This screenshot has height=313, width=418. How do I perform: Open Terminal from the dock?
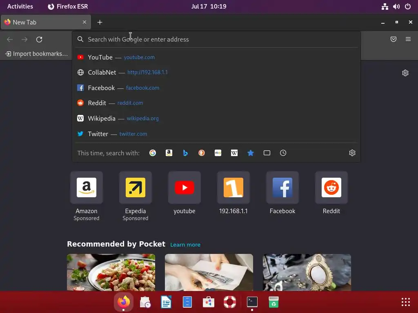pos(252,302)
